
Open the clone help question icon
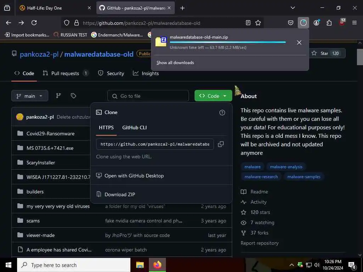click(x=222, y=113)
